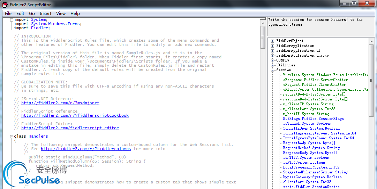Viewport: 377px width, 189px height.
Task: Expand the FiddlerApplication.UI tree node
Action: coord(272,51)
